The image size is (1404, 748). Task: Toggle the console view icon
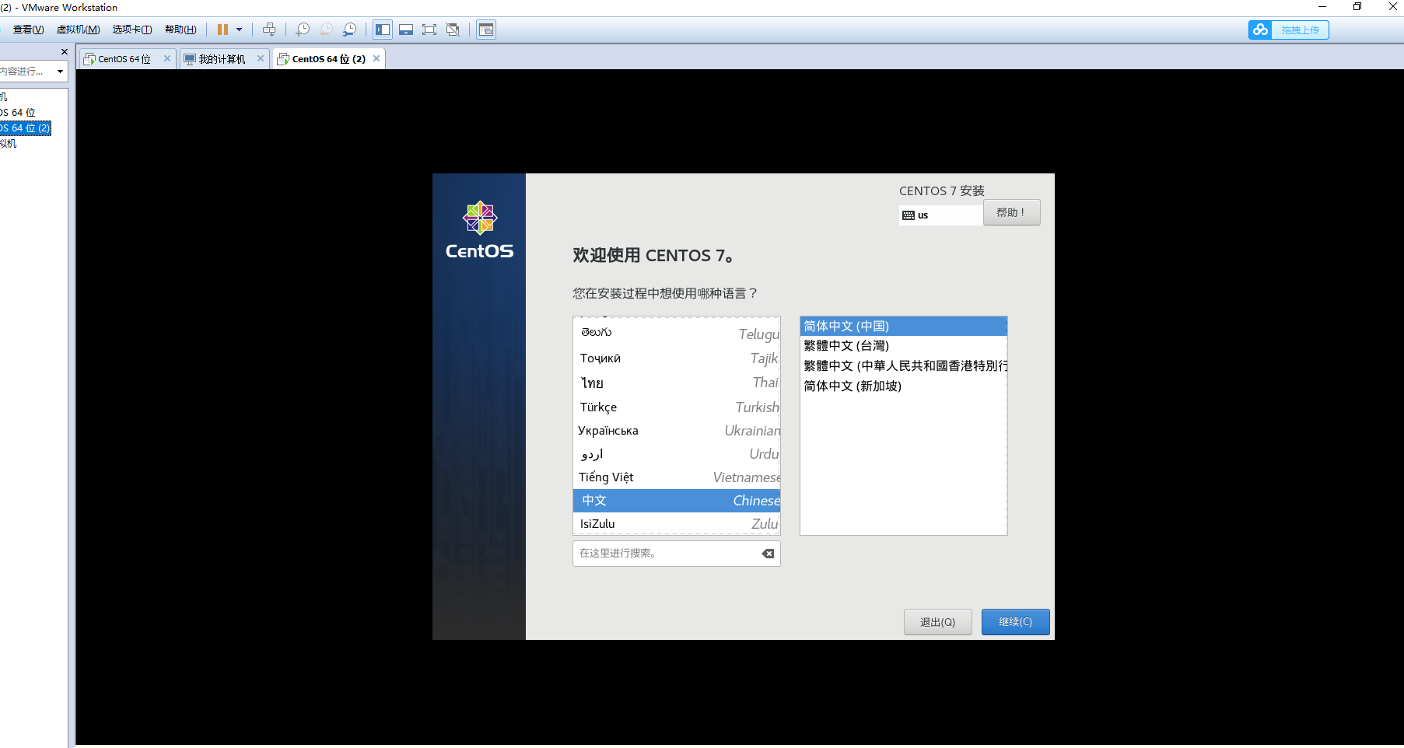coord(486,30)
